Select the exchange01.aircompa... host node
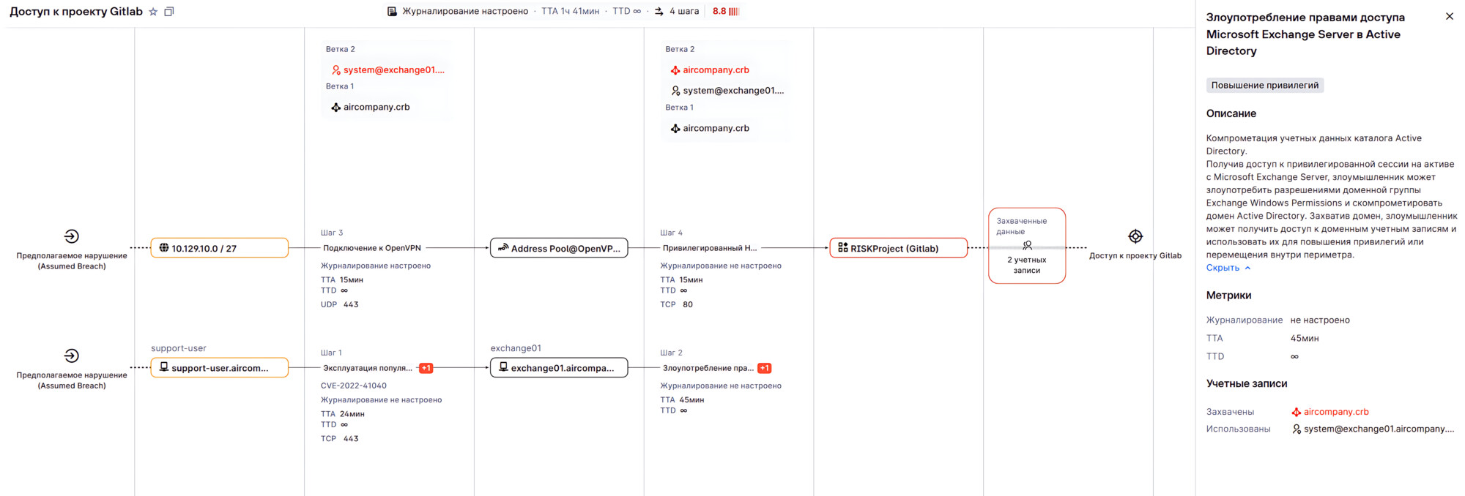 [x=559, y=367]
